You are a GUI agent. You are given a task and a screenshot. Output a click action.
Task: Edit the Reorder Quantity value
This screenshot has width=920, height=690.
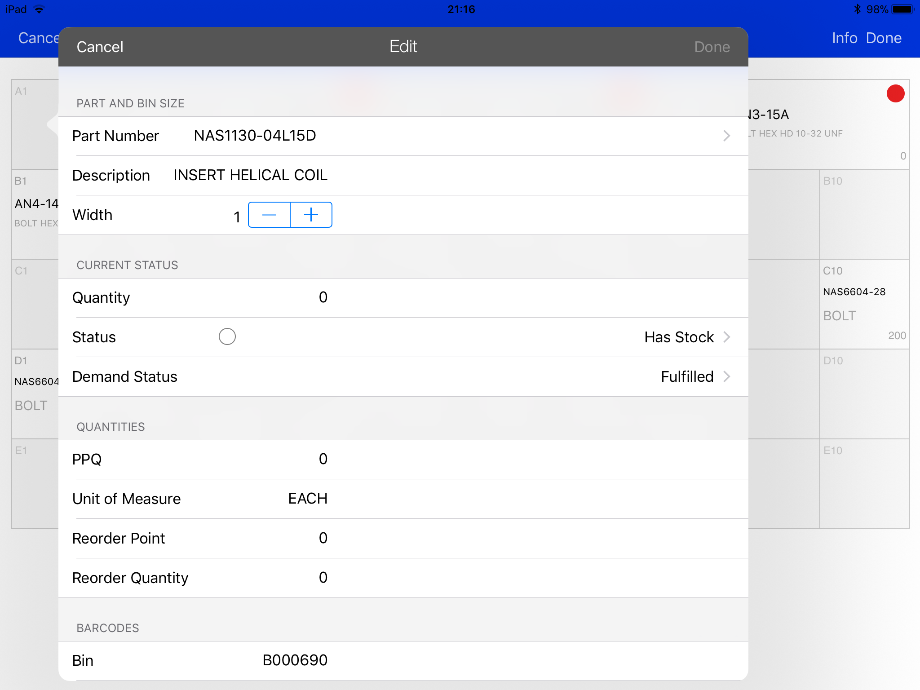click(x=323, y=578)
